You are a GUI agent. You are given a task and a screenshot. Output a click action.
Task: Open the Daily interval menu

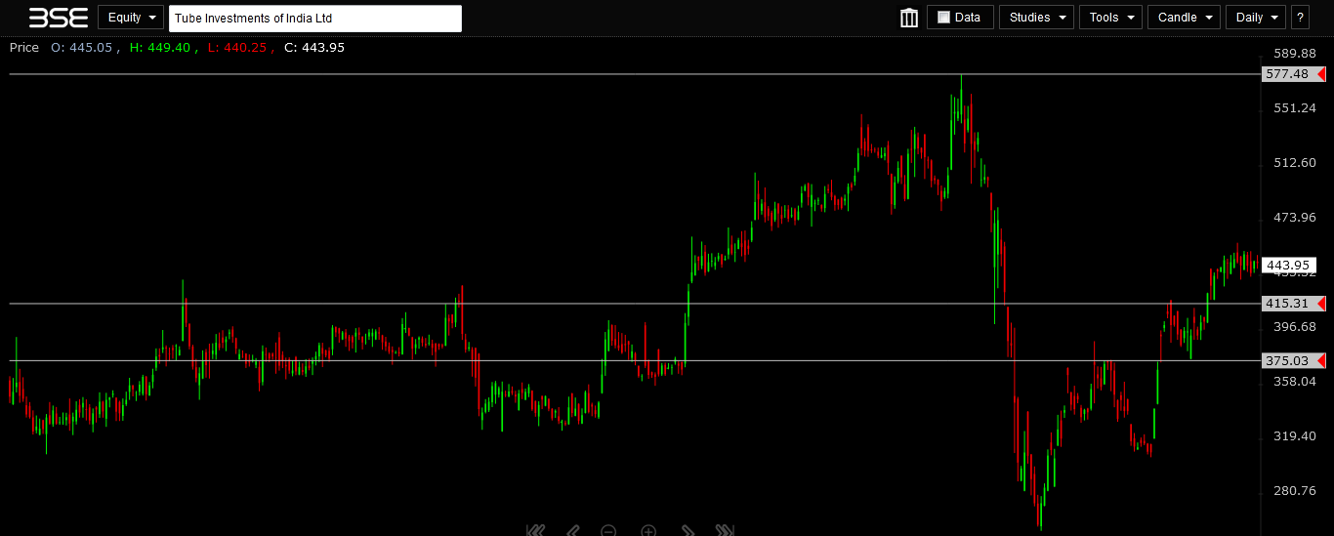pyautogui.click(x=1256, y=18)
